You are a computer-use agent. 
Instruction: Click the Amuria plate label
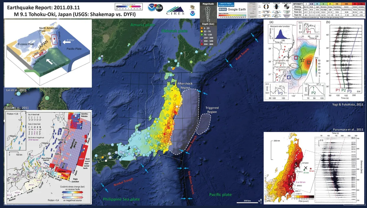pos(142,25)
